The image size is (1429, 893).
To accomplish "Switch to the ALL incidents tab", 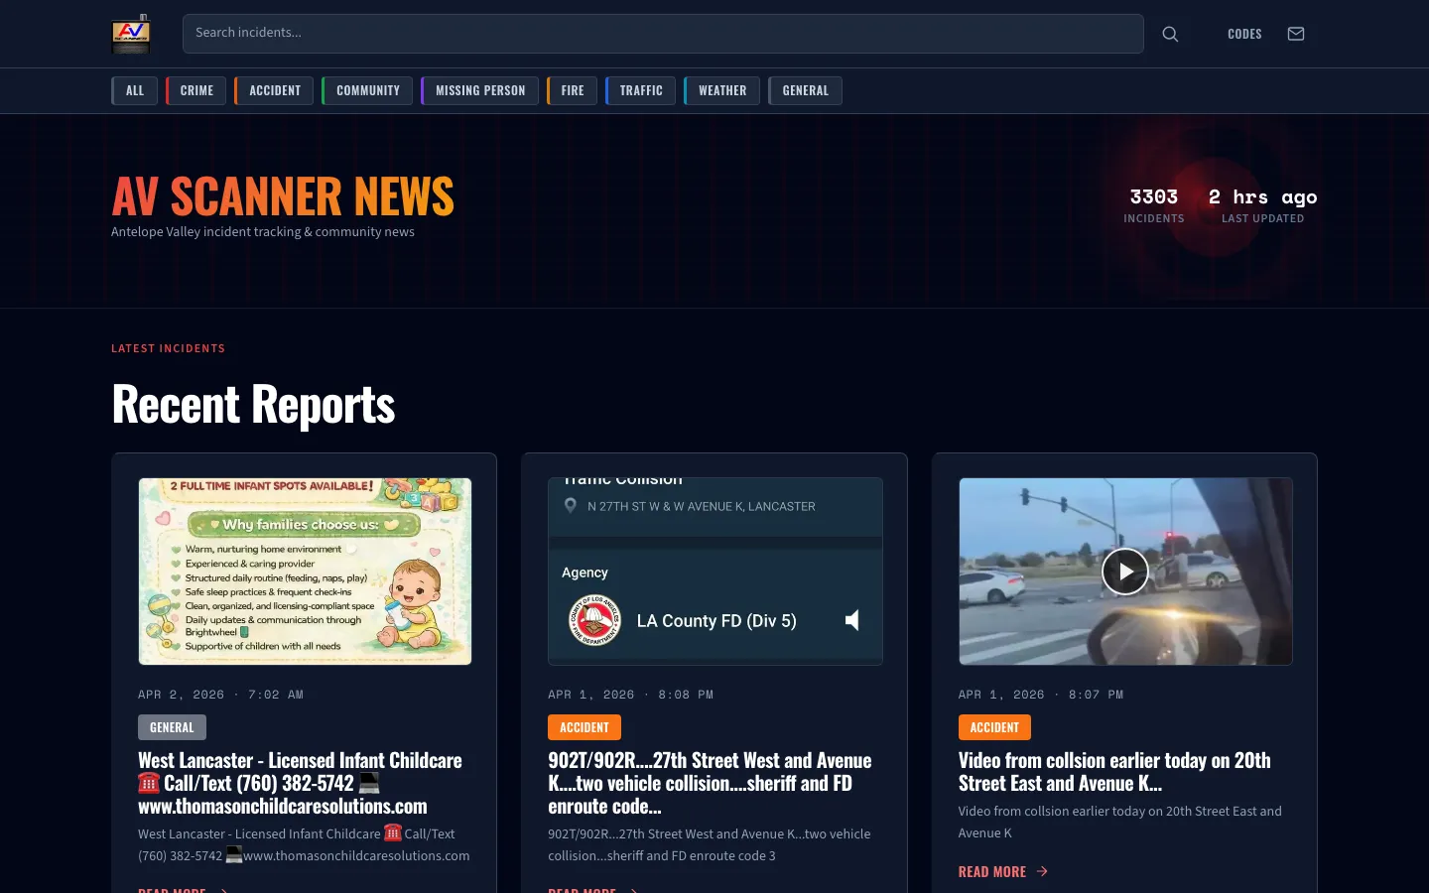I will (134, 90).
